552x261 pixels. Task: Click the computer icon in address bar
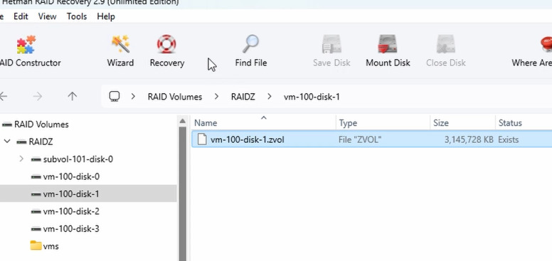click(x=115, y=97)
